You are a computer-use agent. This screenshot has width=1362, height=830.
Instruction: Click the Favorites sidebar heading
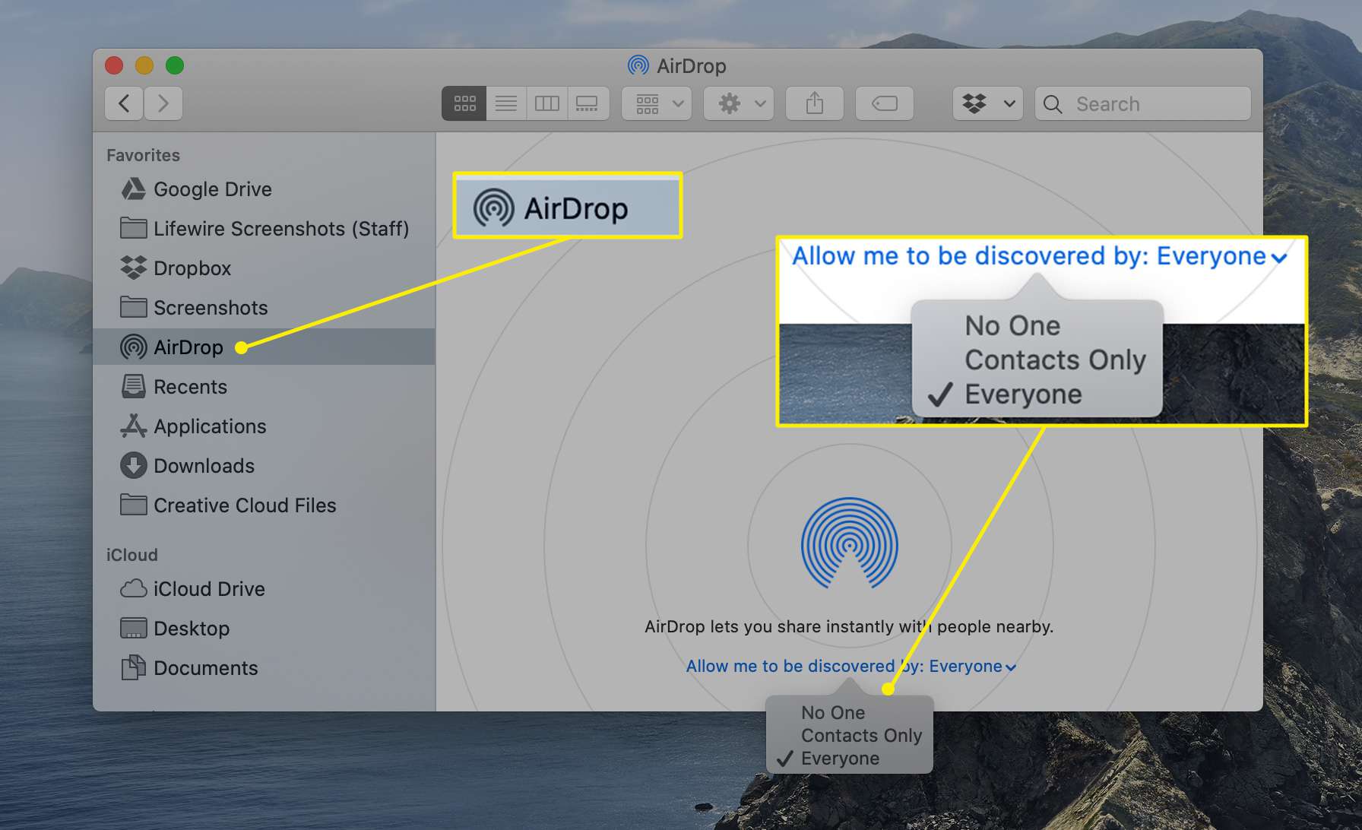tap(143, 155)
